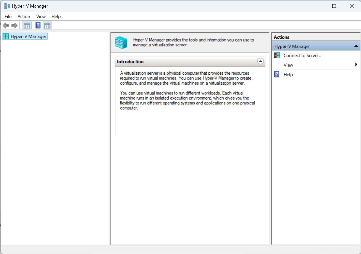The image size is (361, 254).
Task: Close the Hyper-V Manager window
Action: [x=352, y=6]
